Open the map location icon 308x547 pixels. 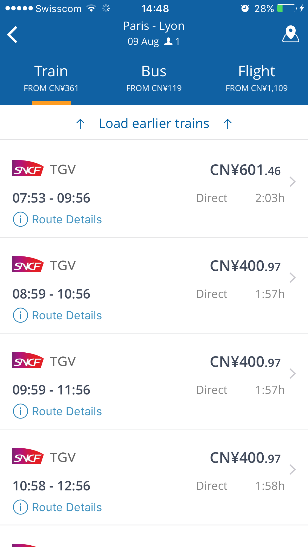[290, 34]
